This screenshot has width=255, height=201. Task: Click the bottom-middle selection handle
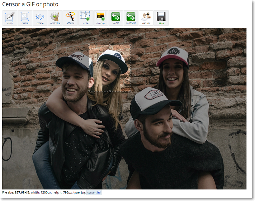click(110, 91)
